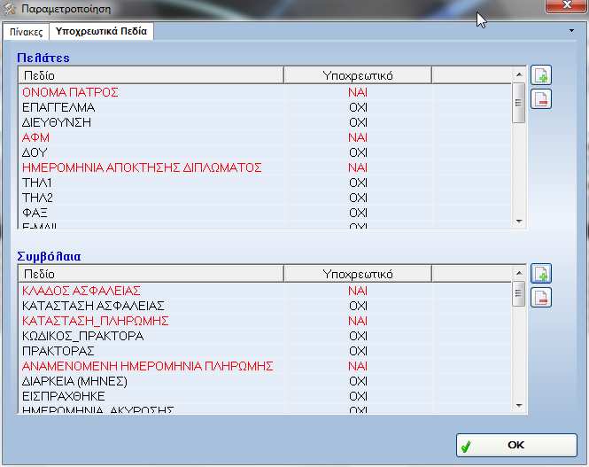The image size is (589, 467).
Task: Click the Συμβόλαια list scrollbar thumb
Action: 519,293
